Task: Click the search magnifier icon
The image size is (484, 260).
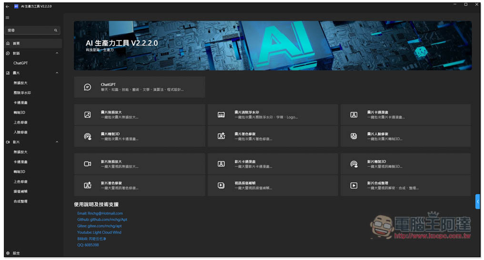Action: (x=56, y=30)
